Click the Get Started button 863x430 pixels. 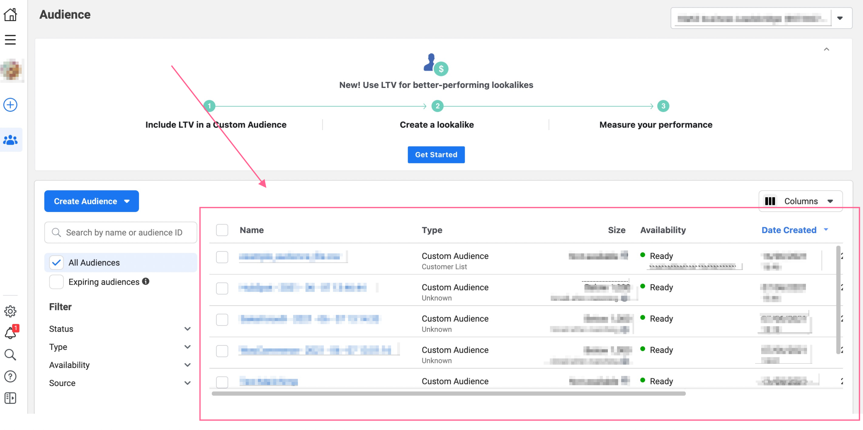pyautogui.click(x=436, y=155)
